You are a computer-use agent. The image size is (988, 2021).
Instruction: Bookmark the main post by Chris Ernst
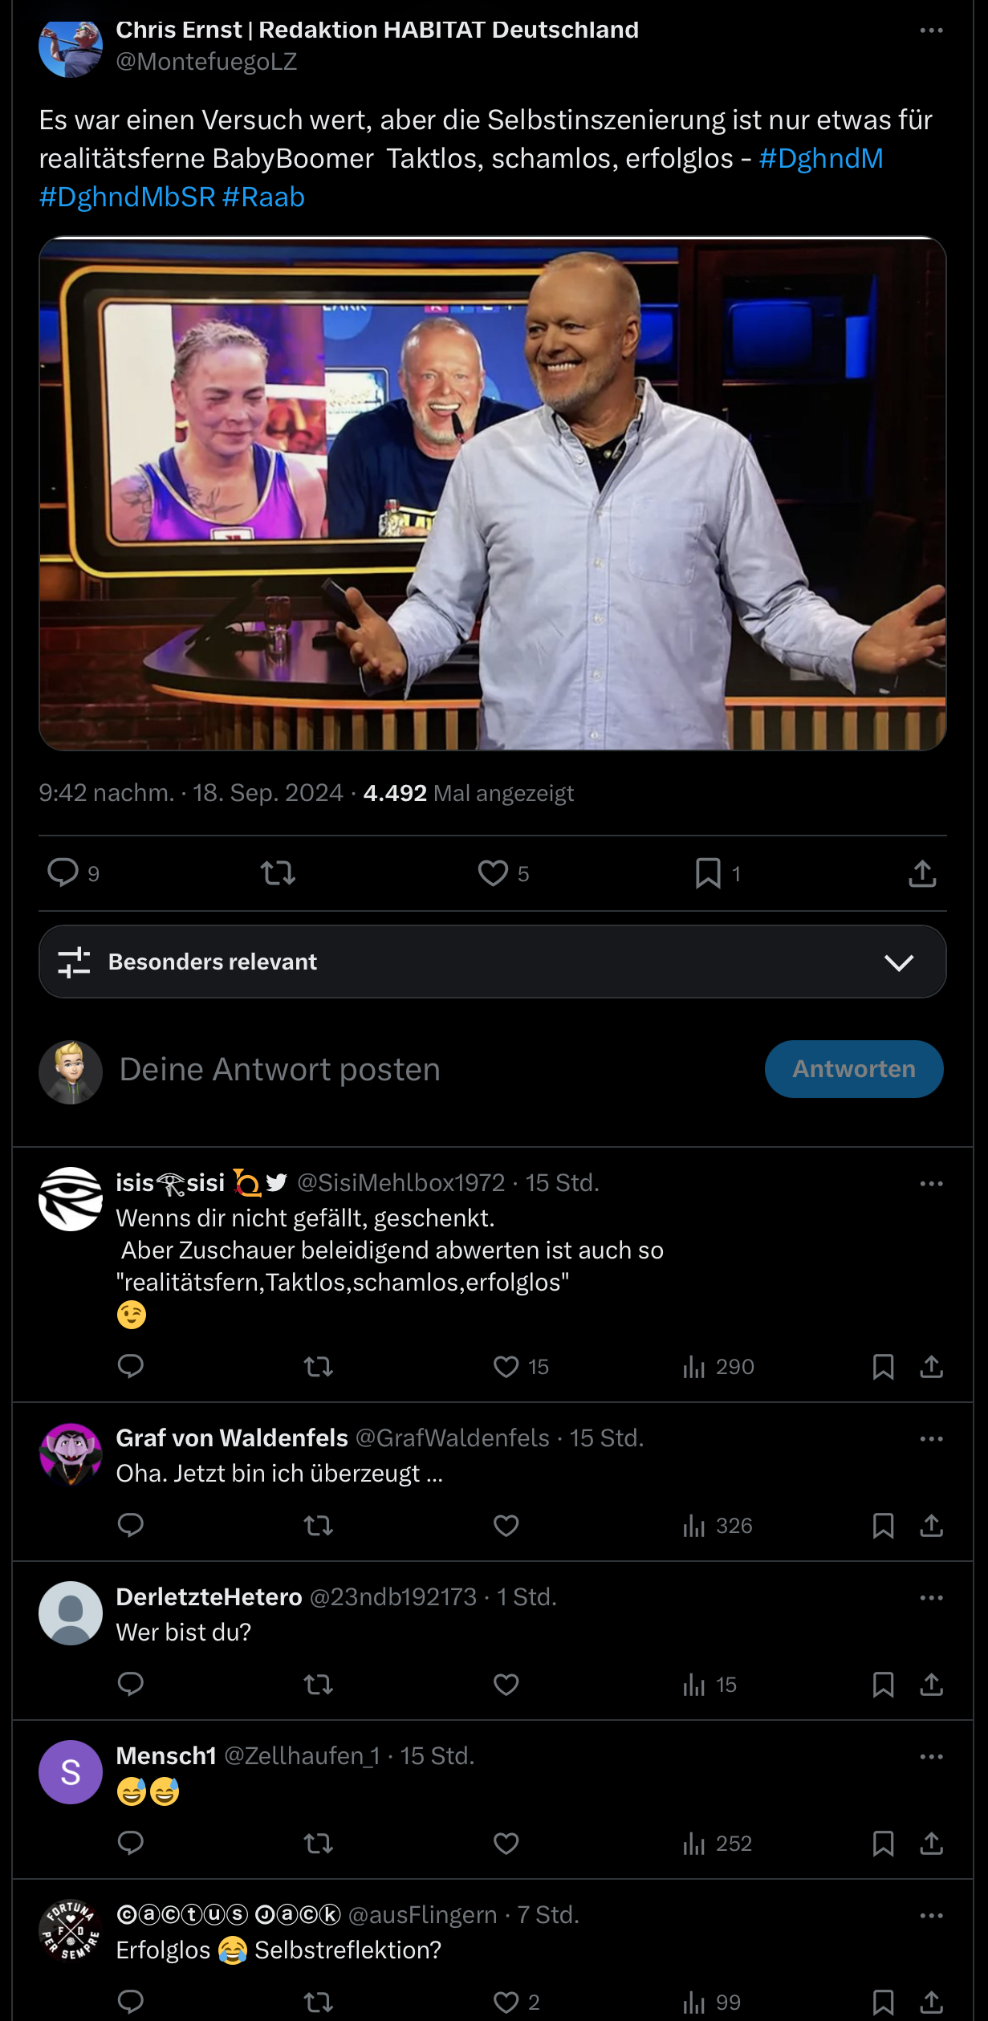708,873
